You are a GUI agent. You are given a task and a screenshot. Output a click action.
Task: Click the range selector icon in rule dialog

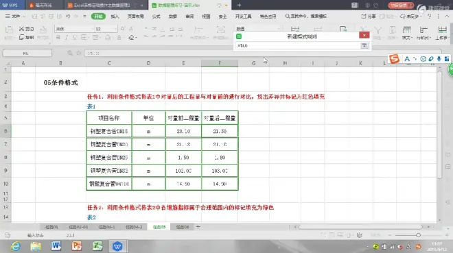click(364, 45)
